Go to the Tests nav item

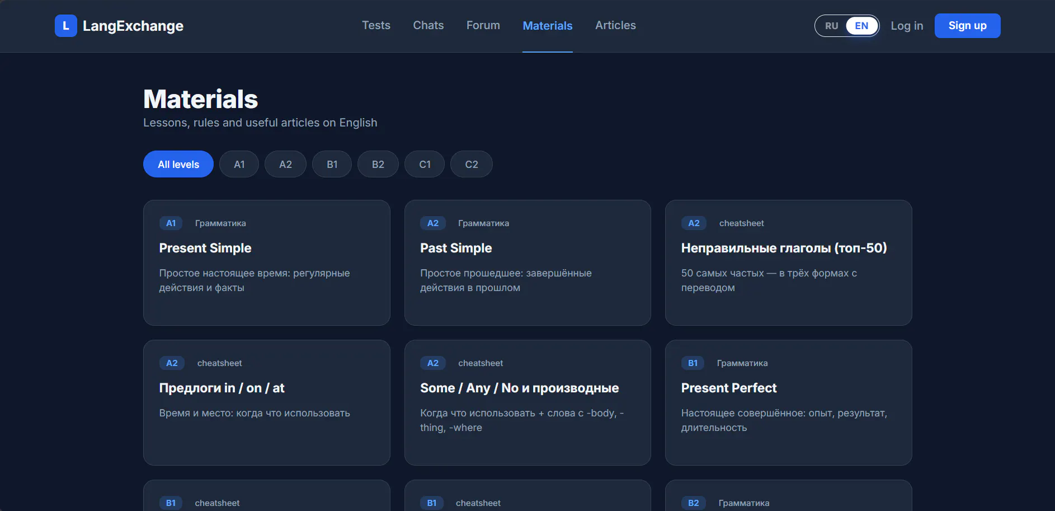tap(376, 25)
